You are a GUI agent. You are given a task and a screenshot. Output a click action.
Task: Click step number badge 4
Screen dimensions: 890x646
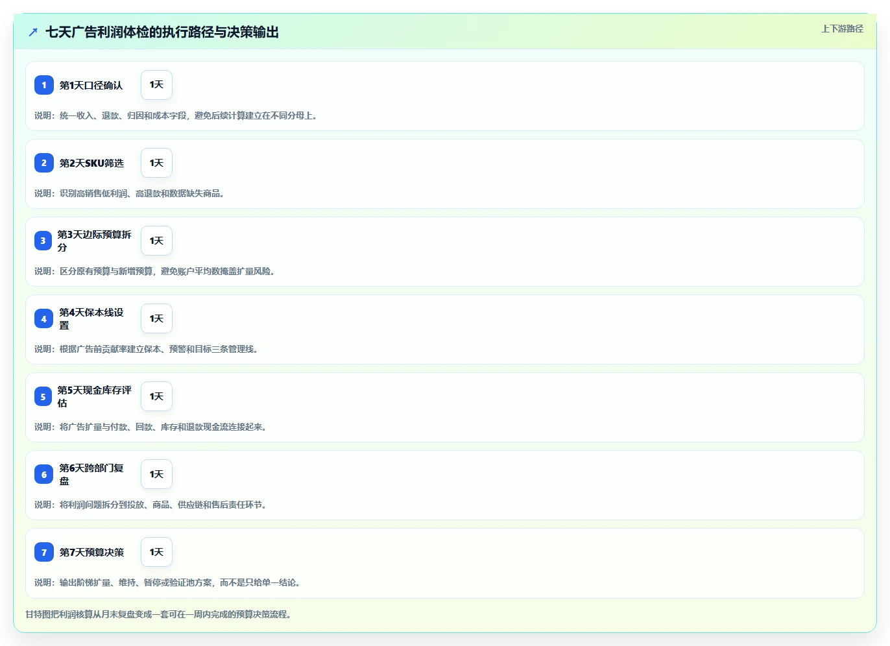[x=44, y=318]
